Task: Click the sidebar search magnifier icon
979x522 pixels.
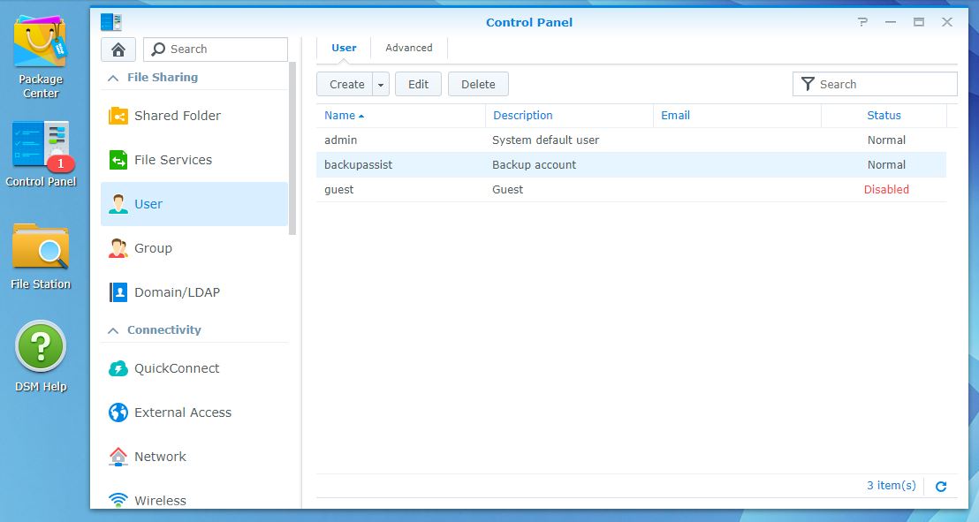Action: click(158, 49)
